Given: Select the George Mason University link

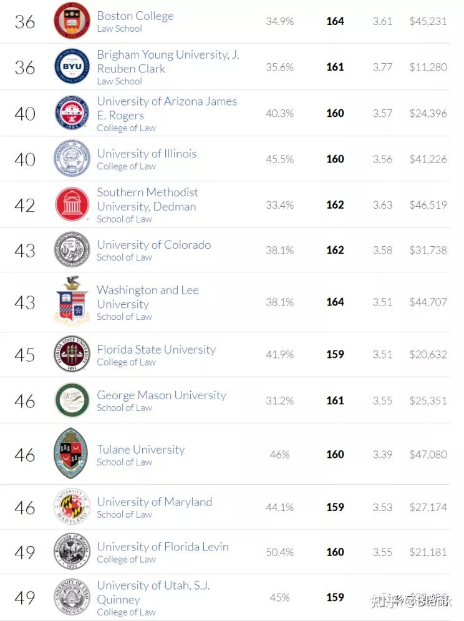Looking at the screenshot, I should tap(162, 395).
